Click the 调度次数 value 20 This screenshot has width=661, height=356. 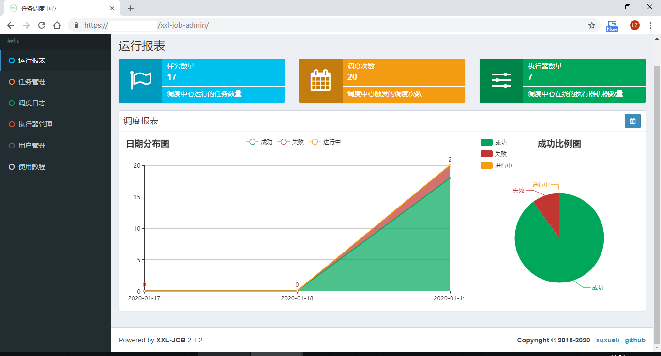(352, 77)
